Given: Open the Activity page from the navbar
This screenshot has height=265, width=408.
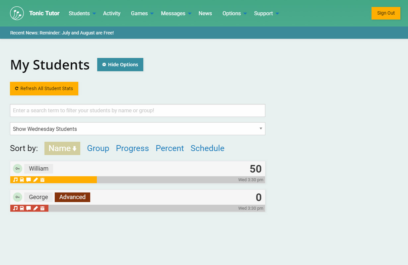Looking at the screenshot, I should (111, 13).
